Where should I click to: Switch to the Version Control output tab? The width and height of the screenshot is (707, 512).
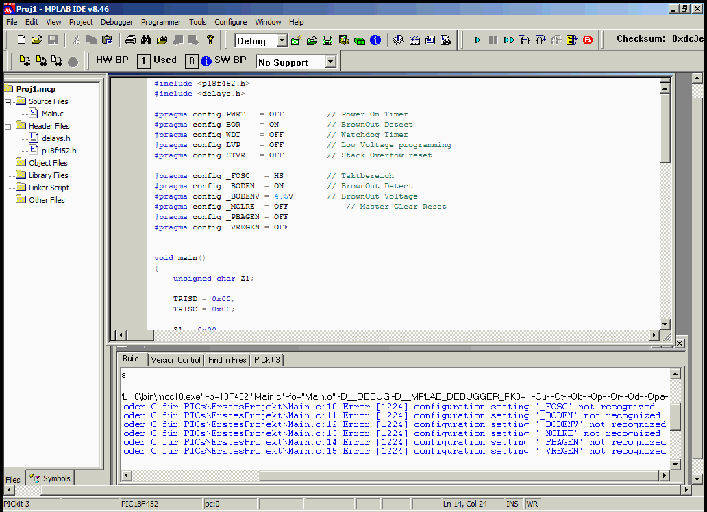[176, 359]
